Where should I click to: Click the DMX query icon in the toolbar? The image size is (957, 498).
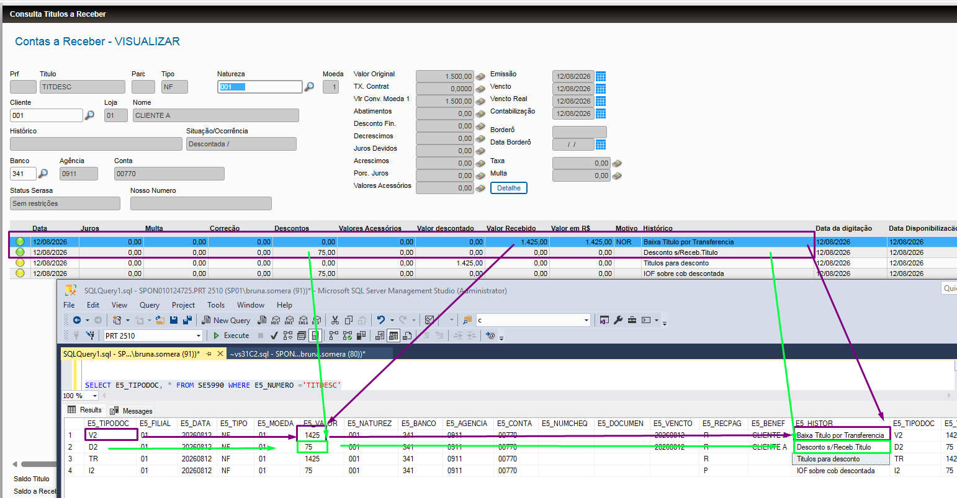pos(289,320)
